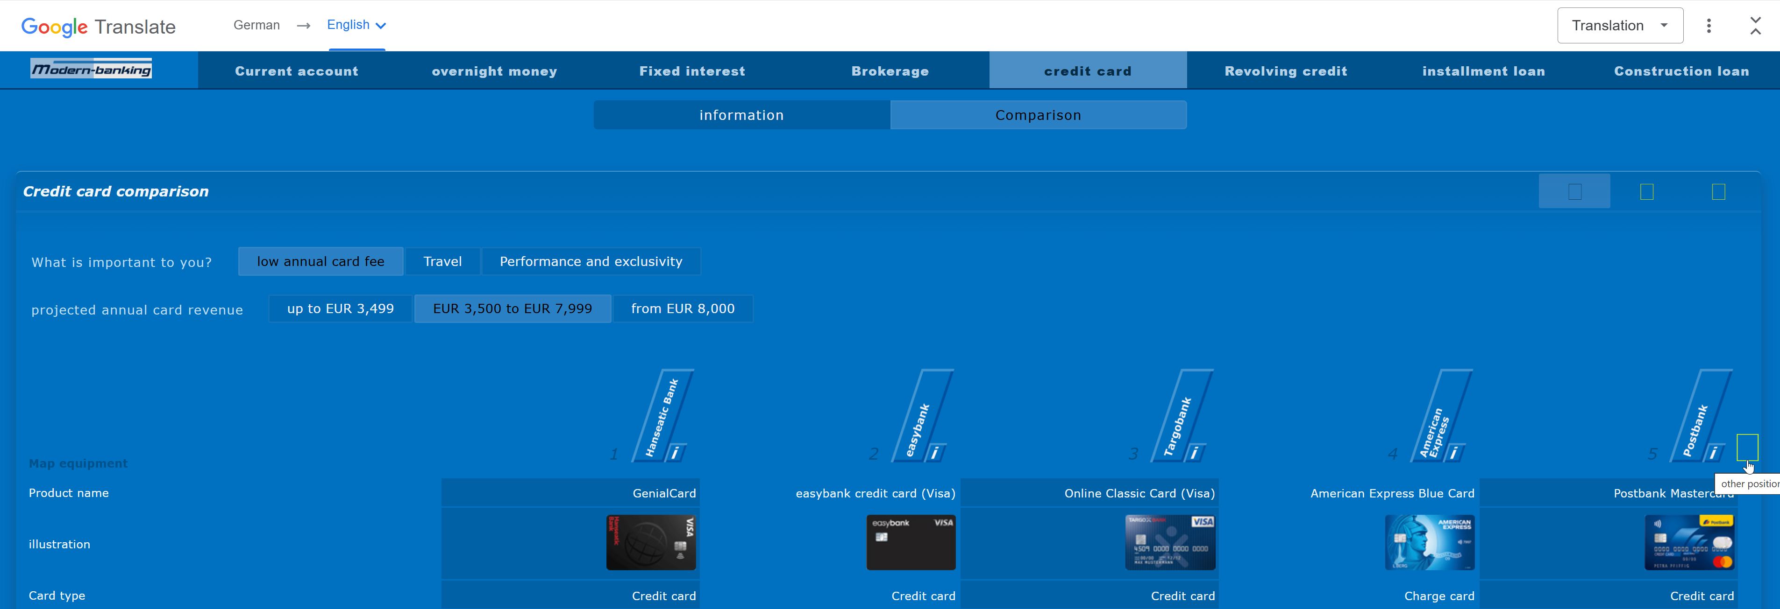Open the Construction loan menu

point(1680,71)
